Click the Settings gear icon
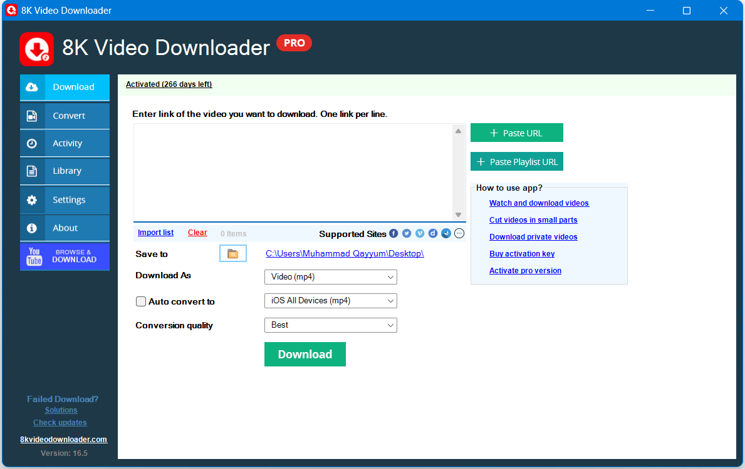Viewport: 745px width, 469px height. click(x=32, y=200)
